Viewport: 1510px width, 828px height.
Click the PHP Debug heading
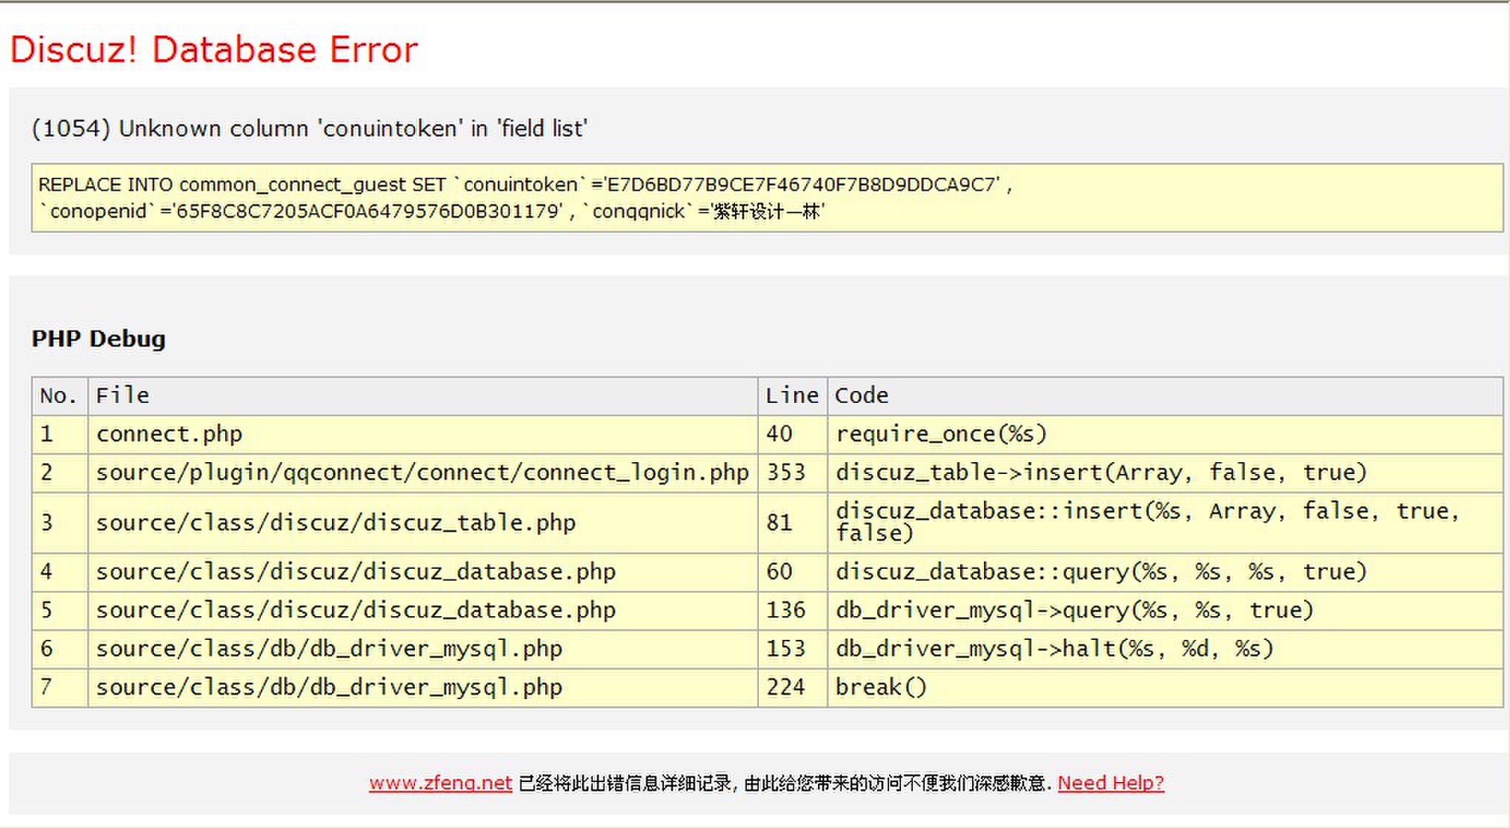(99, 338)
